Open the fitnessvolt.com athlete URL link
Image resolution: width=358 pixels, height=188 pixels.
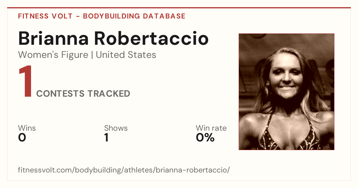coord(124,170)
